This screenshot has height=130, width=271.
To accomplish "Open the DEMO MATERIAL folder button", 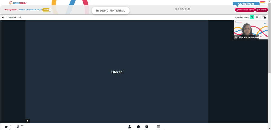I will (x=111, y=11).
